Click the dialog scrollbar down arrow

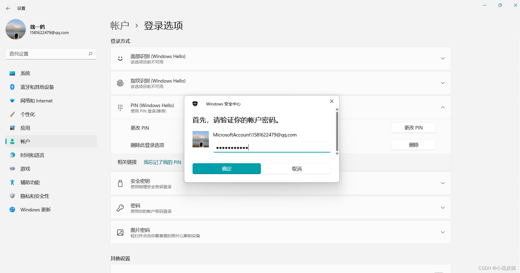point(337,154)
